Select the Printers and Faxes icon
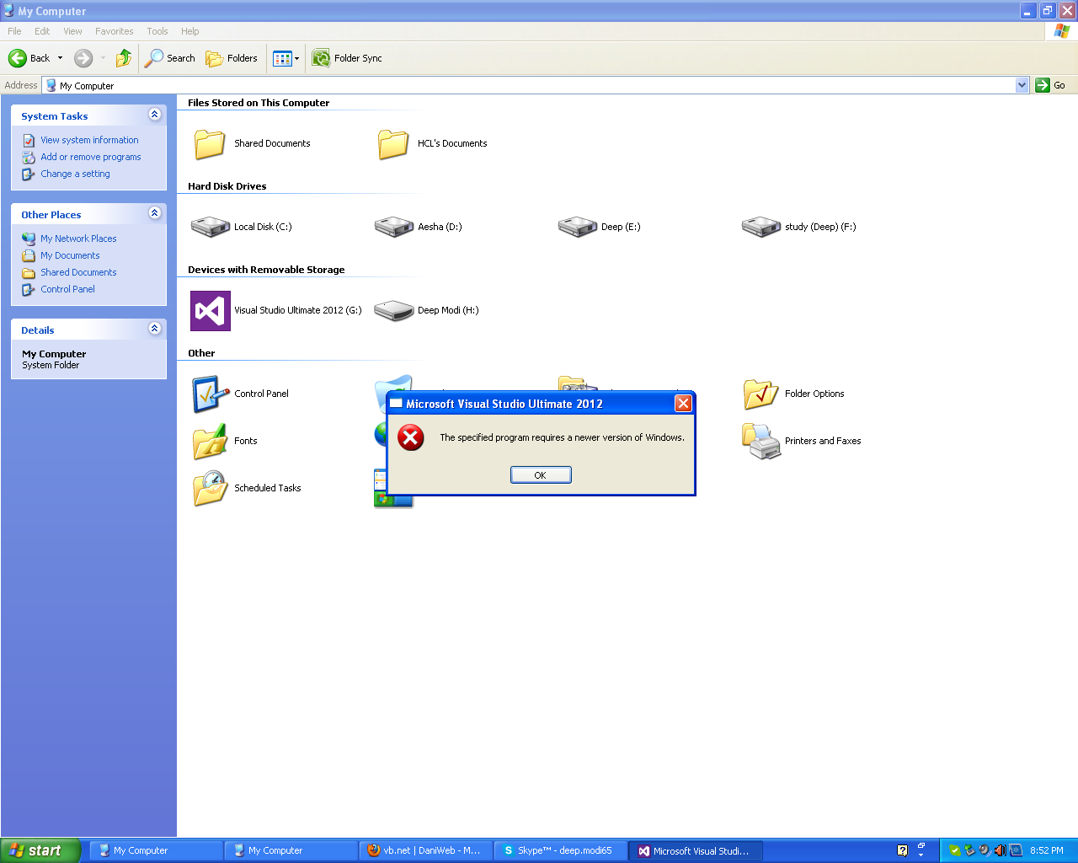The height and width of the screenshot is (863, 1078). 761,442
